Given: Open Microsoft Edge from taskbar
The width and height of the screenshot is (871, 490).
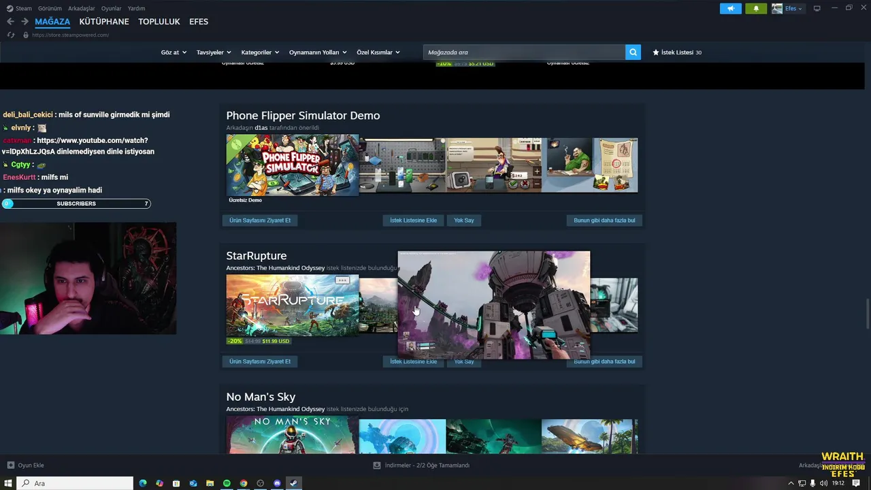Looking at the screenshot, I should click(x=143, y=483).
